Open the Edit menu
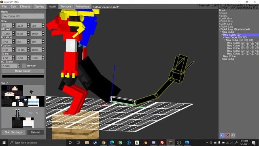Viewport: 259px width, 146px height. (13, 6)
